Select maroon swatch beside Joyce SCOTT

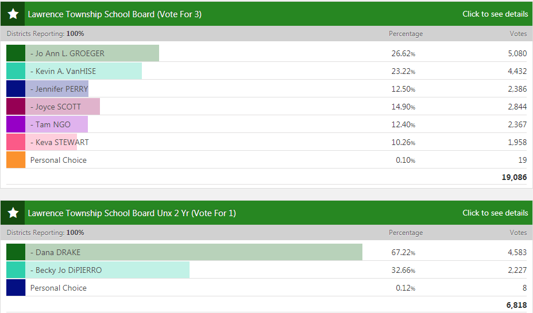click(16, 107)
